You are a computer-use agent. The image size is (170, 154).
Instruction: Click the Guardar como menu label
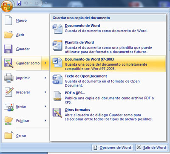(28, 63)
